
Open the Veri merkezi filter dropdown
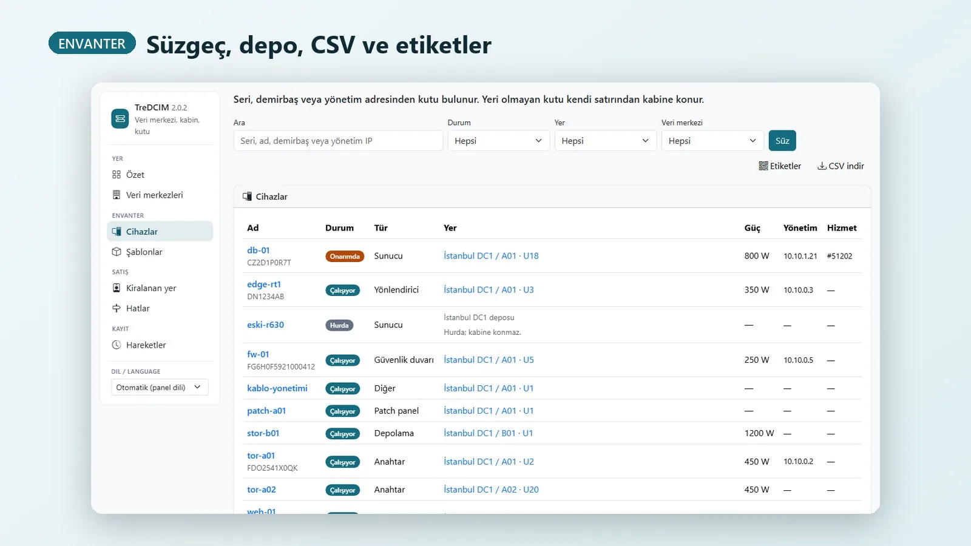712,141
